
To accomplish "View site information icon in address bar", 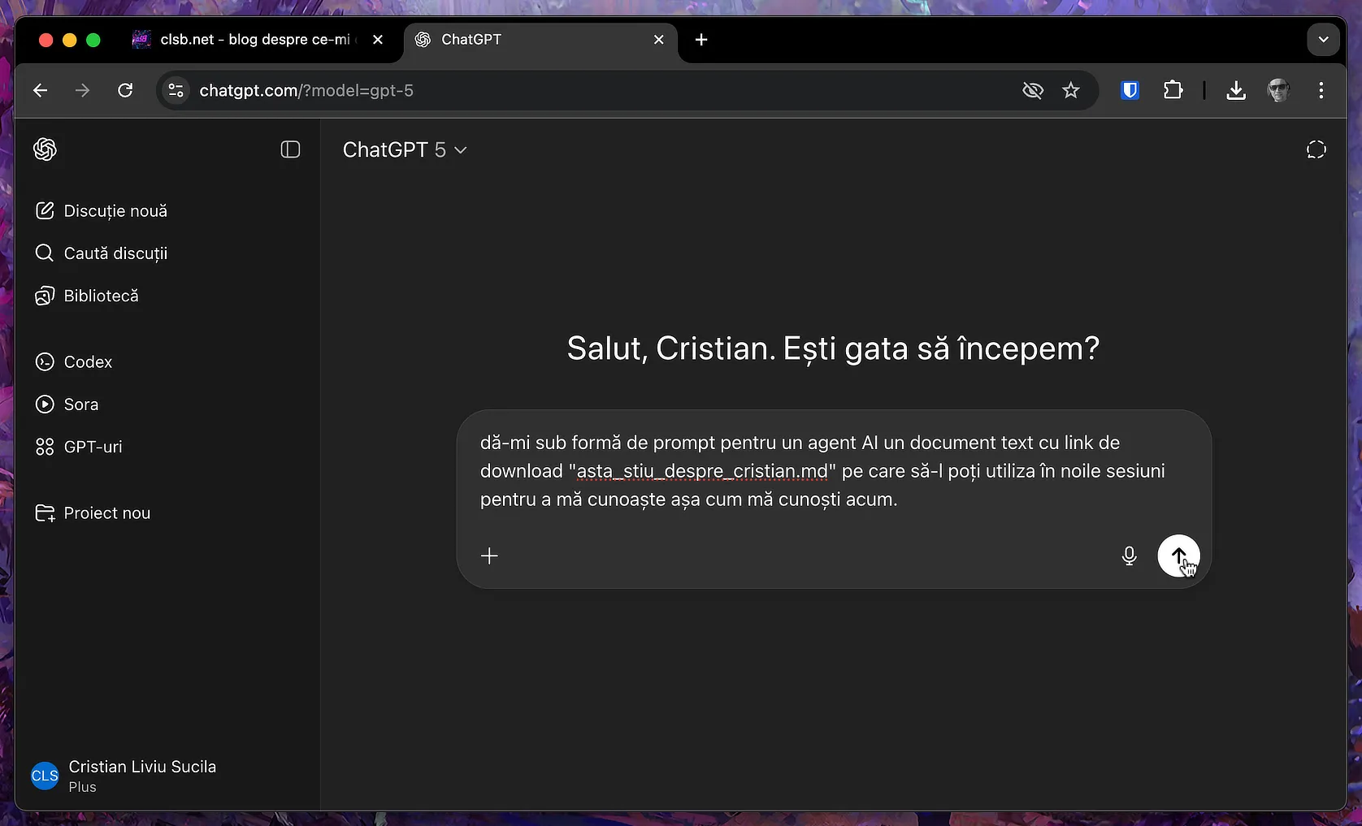I will tap(176, 90).
